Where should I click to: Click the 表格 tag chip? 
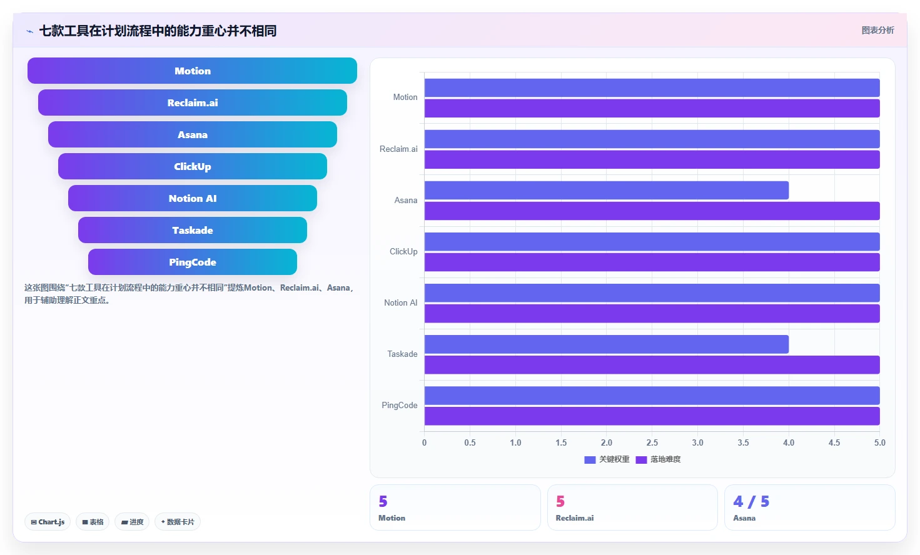pos(93,522)
